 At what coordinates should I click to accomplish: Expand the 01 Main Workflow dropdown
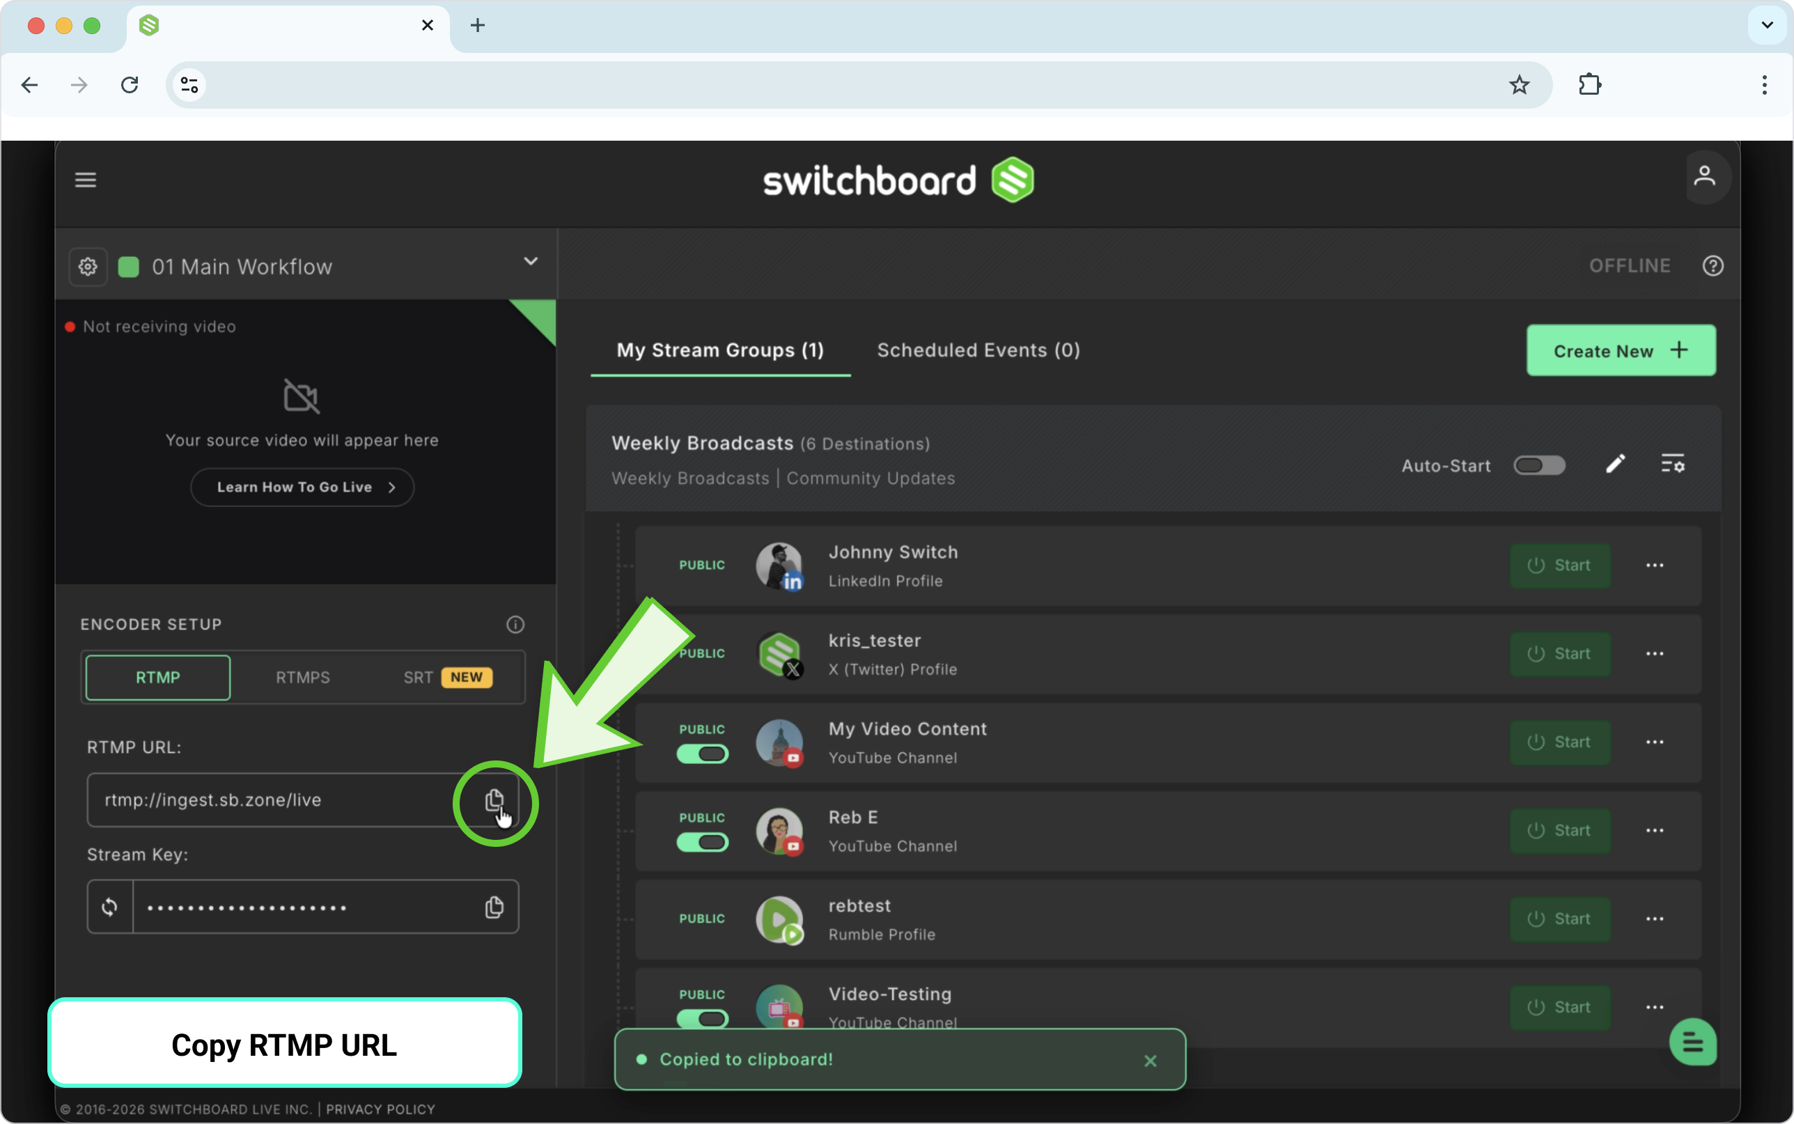click(531, 262)
